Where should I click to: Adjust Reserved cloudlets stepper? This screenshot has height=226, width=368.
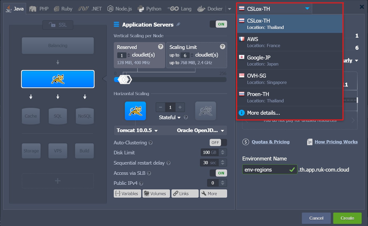[x=129, y=55]
